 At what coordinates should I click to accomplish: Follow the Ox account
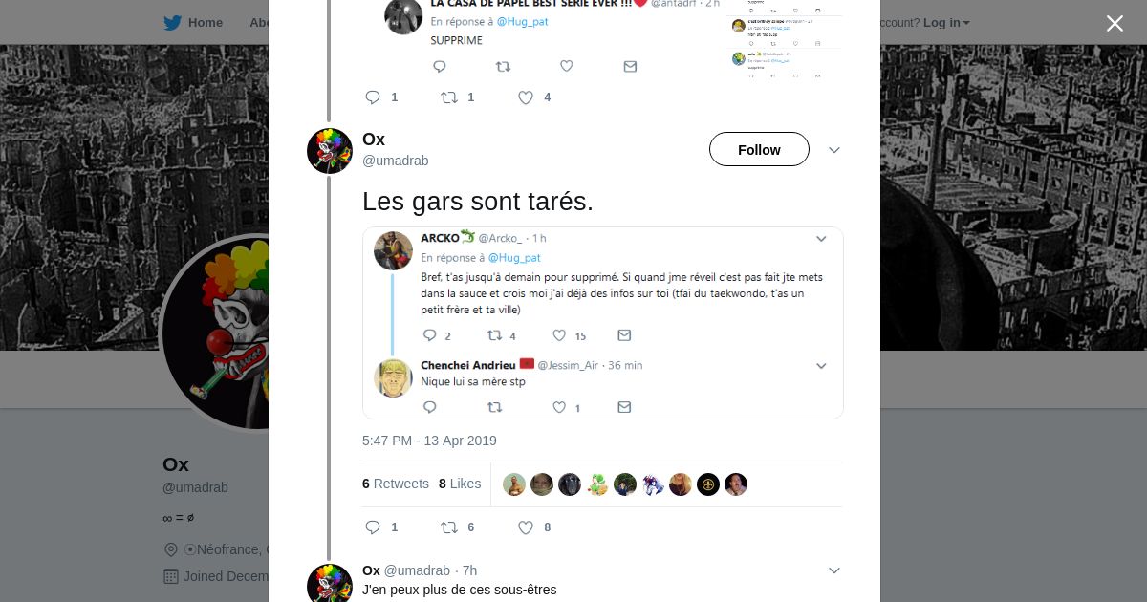759,150
